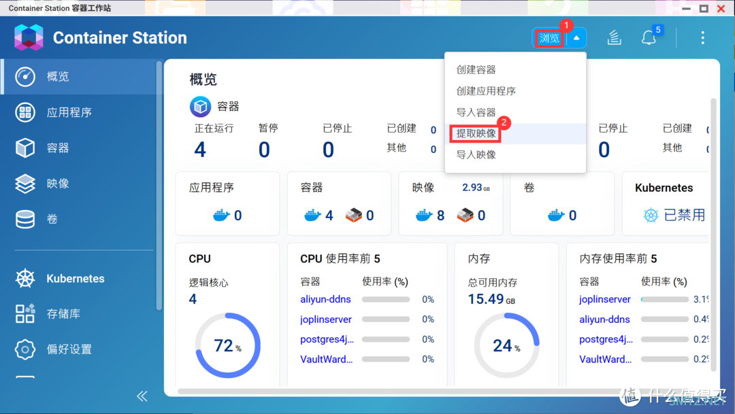
Task: Click the memory 24% usage gauge
Action: 506,345
